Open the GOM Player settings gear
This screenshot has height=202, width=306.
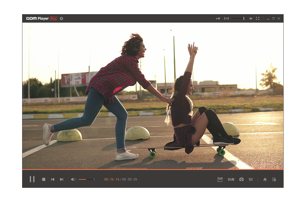(61, 18)
